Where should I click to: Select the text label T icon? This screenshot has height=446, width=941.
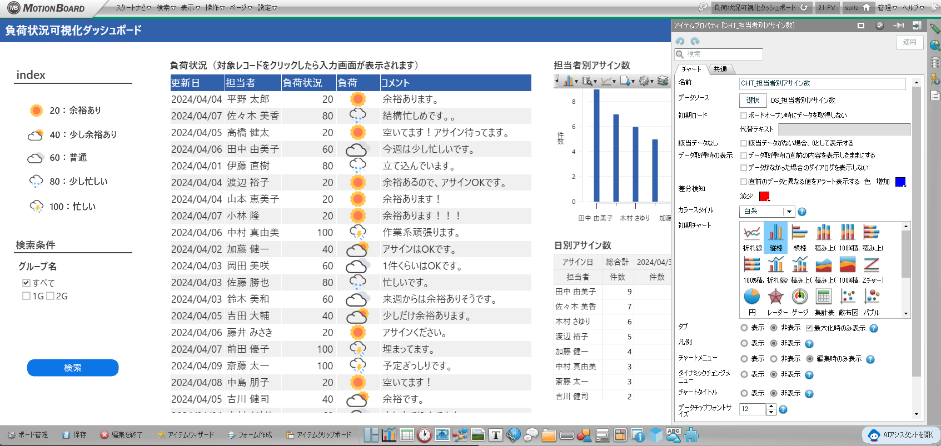coord(496,435)
